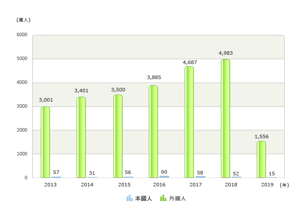Click the y-axis label 3000

(x=22, y=106)
